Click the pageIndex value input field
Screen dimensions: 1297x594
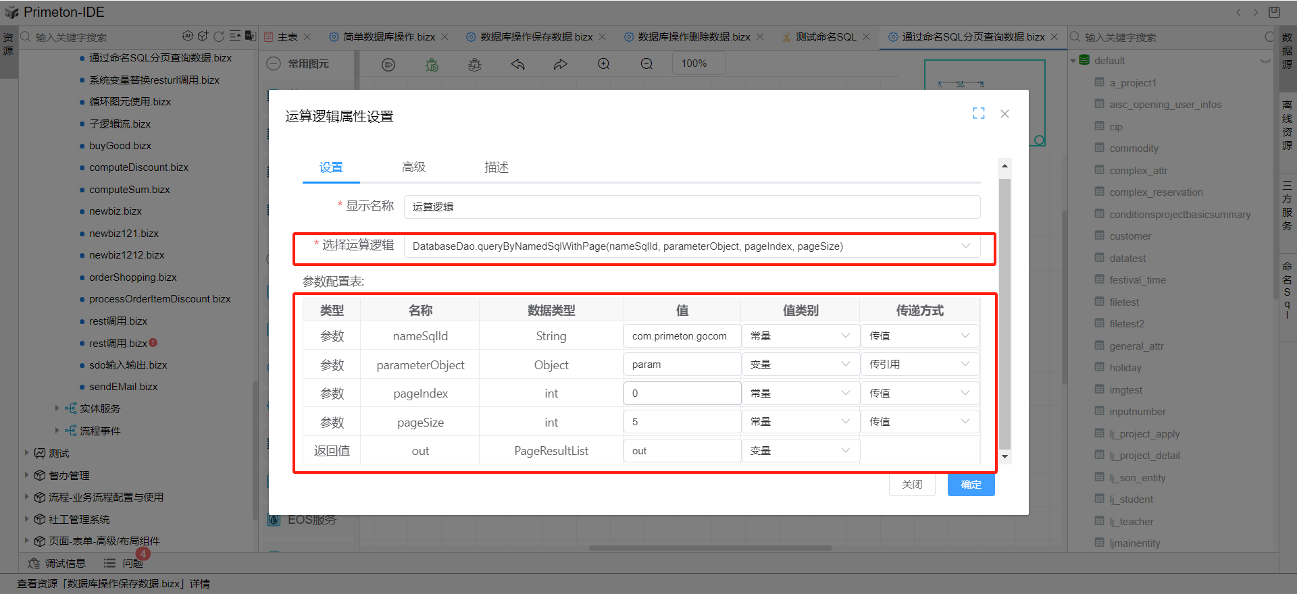click(x=682, y=394)
